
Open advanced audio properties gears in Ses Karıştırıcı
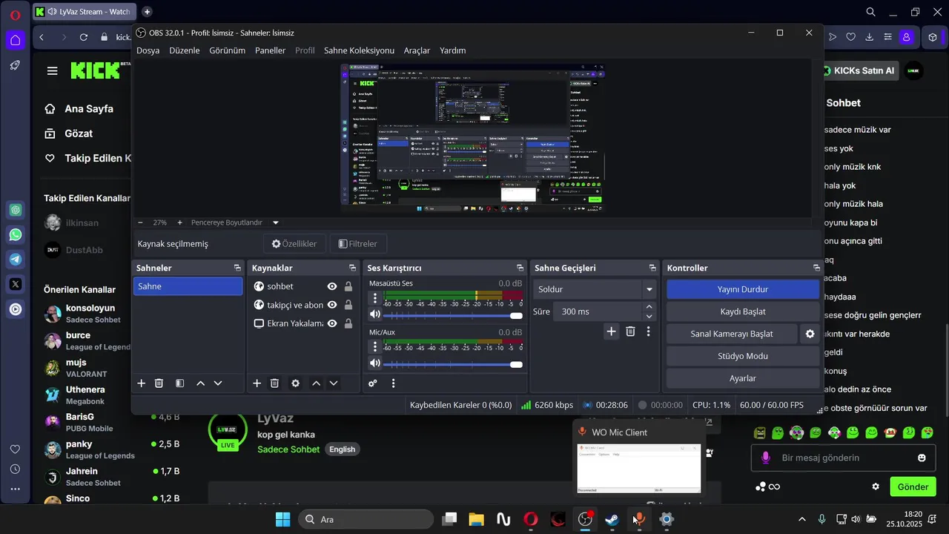point(372,383)
